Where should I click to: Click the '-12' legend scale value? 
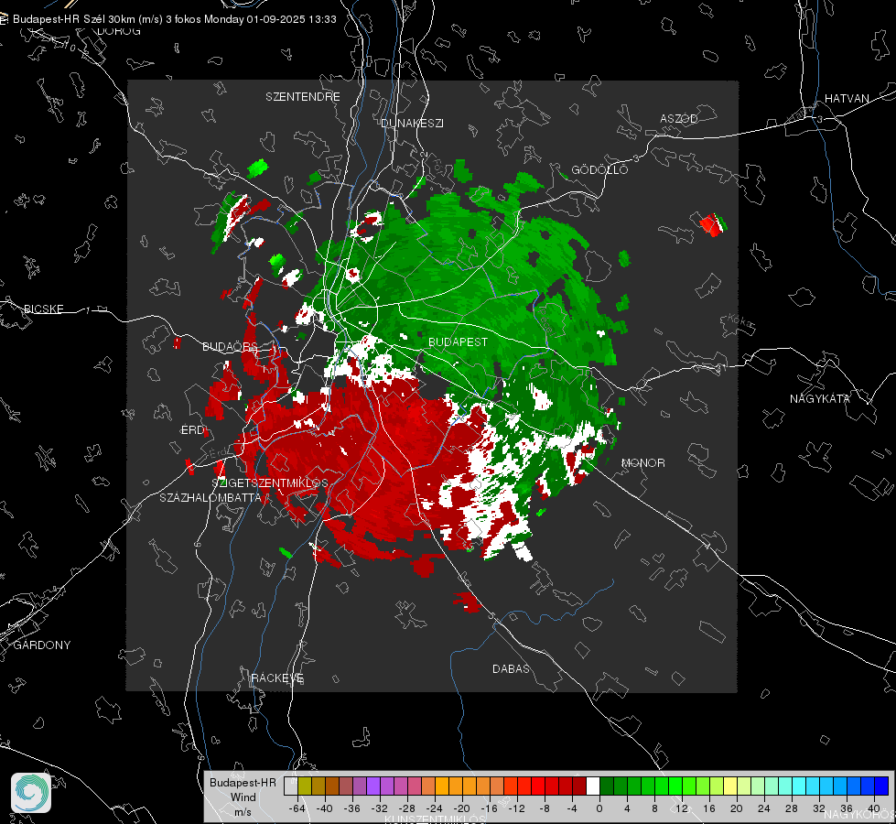tap(516, 808)
